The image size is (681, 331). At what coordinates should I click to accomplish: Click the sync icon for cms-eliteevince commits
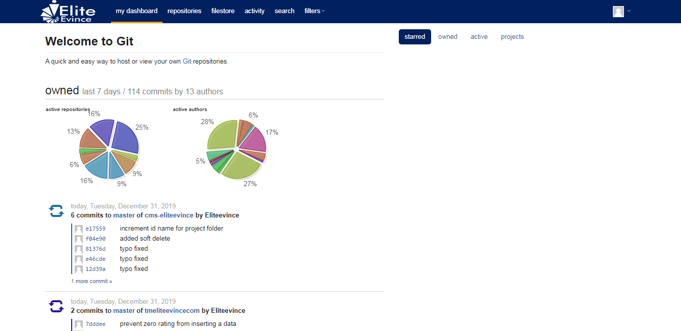[x=56, y=211]
